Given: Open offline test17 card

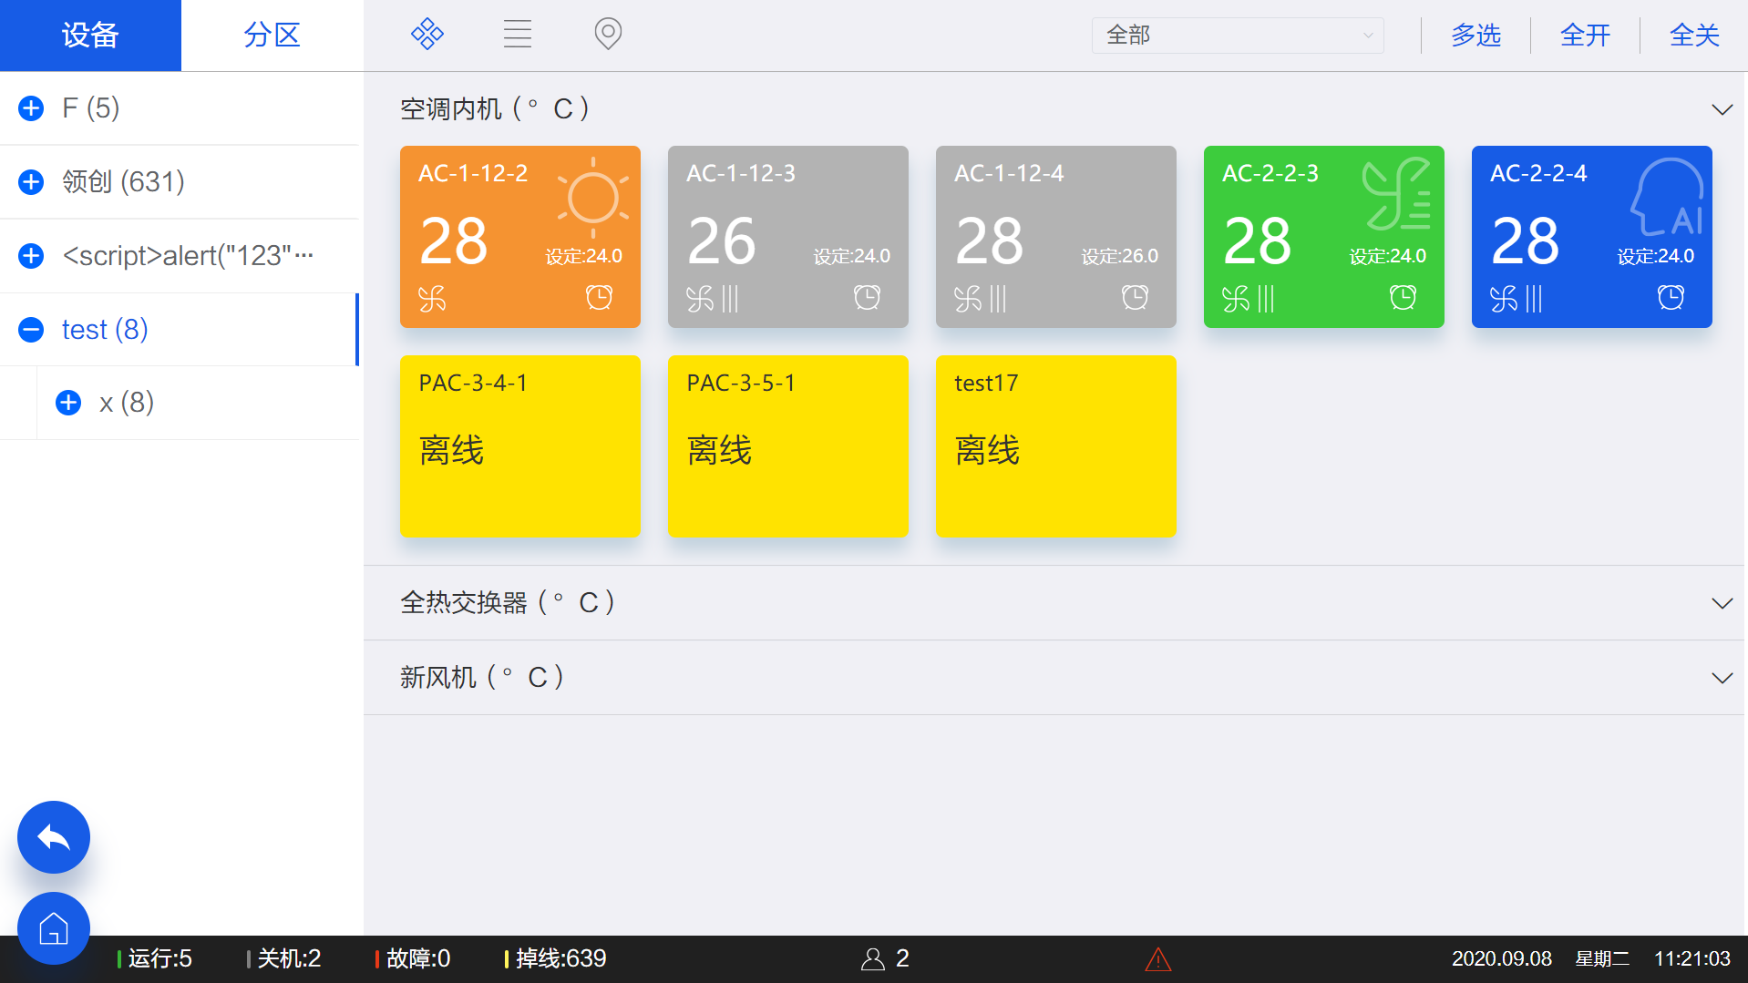Looking at the screenshot, I should point(1056,446).
